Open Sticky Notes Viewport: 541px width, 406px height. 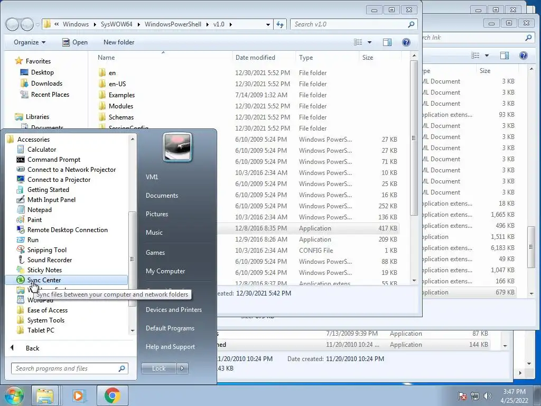click(x=44, y=270)
